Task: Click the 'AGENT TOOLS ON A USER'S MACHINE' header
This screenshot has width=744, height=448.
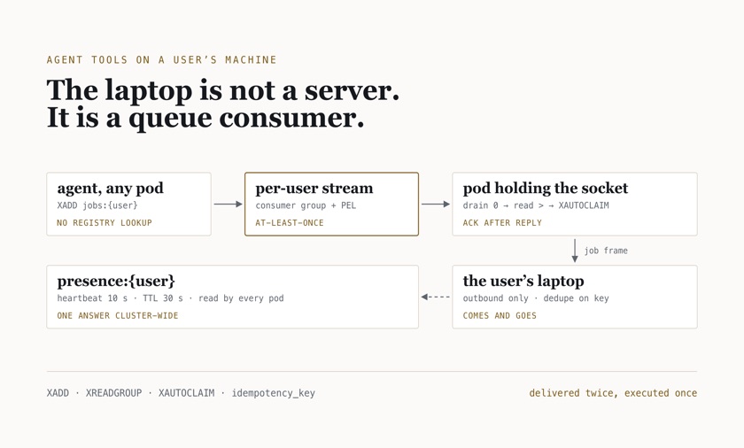Action: coord(161,59)
